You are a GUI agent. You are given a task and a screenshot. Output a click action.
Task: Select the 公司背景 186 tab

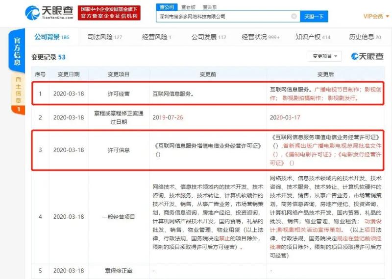point(52,37)
